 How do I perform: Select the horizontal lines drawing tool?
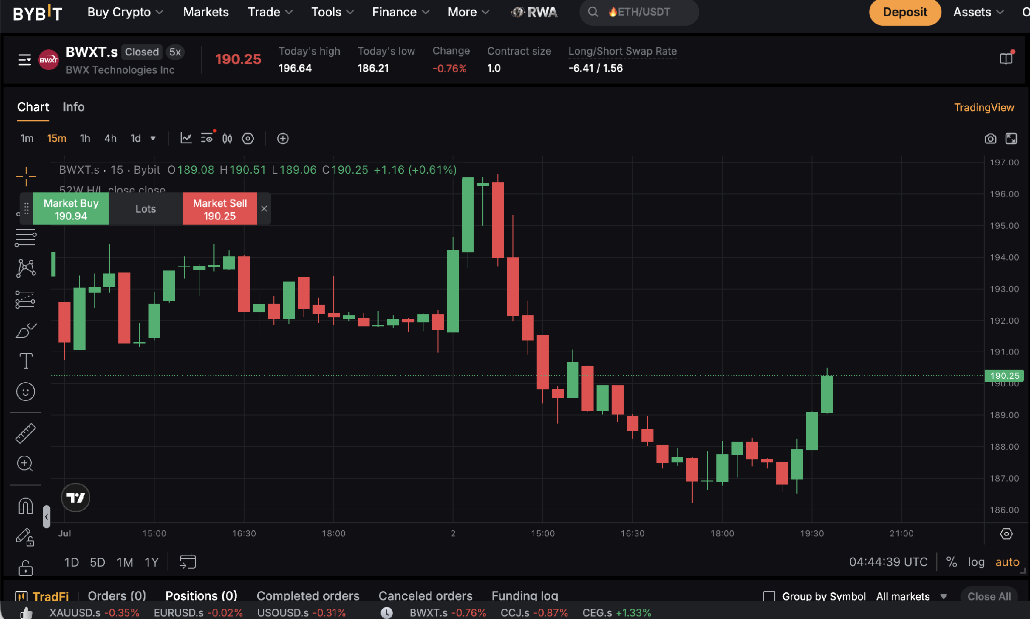coord(26,238)
